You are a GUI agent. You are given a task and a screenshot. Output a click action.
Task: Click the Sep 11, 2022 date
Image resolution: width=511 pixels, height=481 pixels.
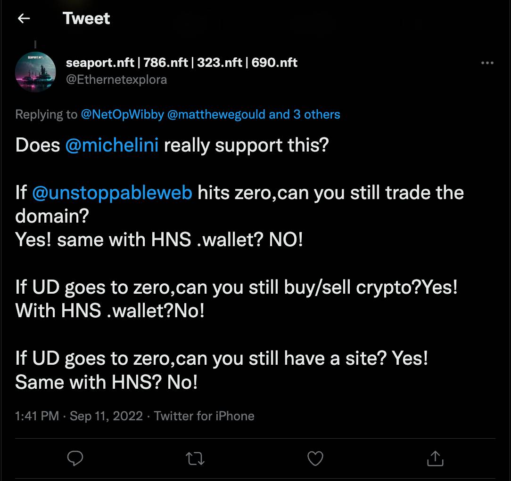(x=106, y=416)
